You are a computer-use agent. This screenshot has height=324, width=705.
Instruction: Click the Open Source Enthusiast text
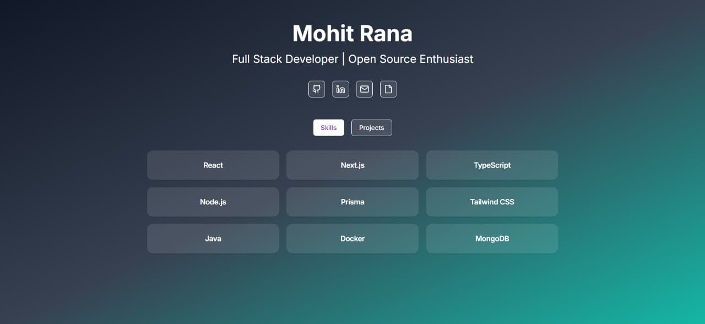411,59
